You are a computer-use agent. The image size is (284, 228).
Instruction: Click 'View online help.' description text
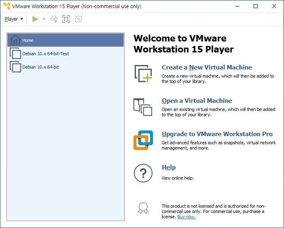pos(178,178)
